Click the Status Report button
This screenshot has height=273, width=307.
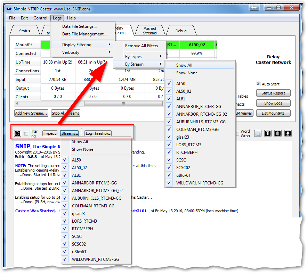tap(273, 93)
